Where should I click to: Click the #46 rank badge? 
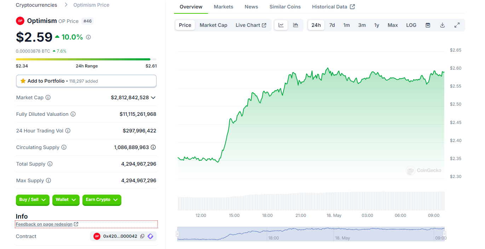tap(87, 21)
